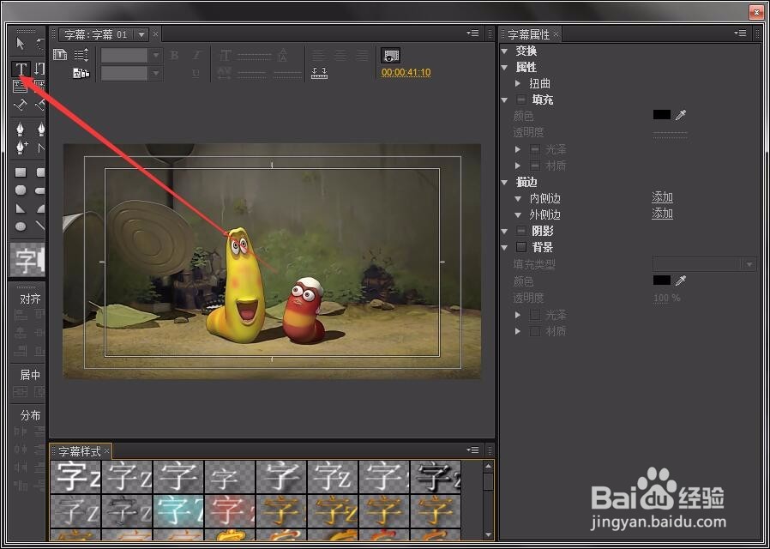Open Roll/Crawl options icon
The height and width of the screenshot is (549, 770).
[81, 55]
